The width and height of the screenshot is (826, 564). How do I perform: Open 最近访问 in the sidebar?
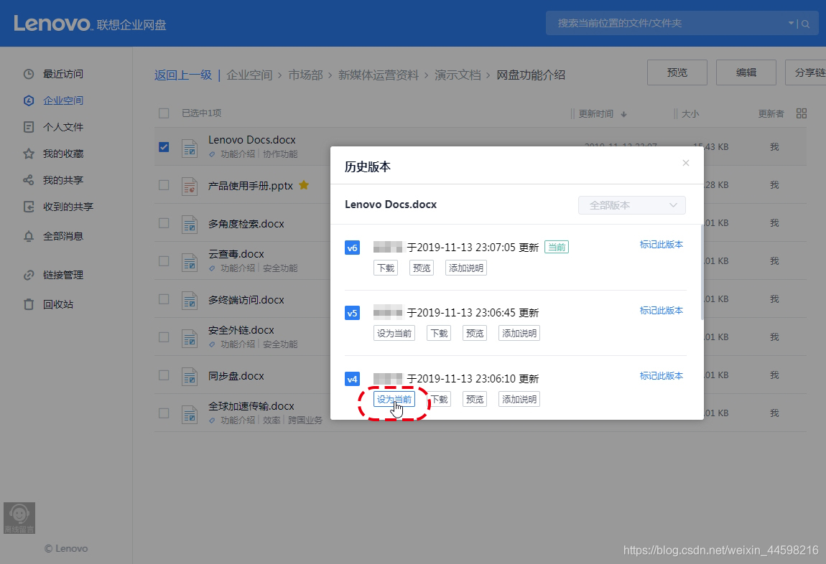53,74
